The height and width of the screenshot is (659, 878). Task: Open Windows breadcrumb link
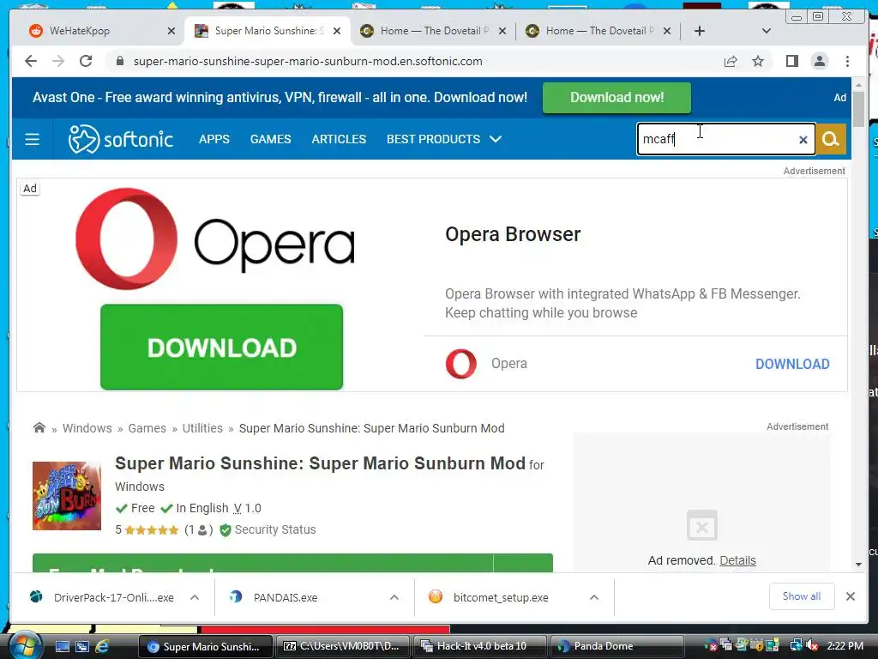pos(87,428)
